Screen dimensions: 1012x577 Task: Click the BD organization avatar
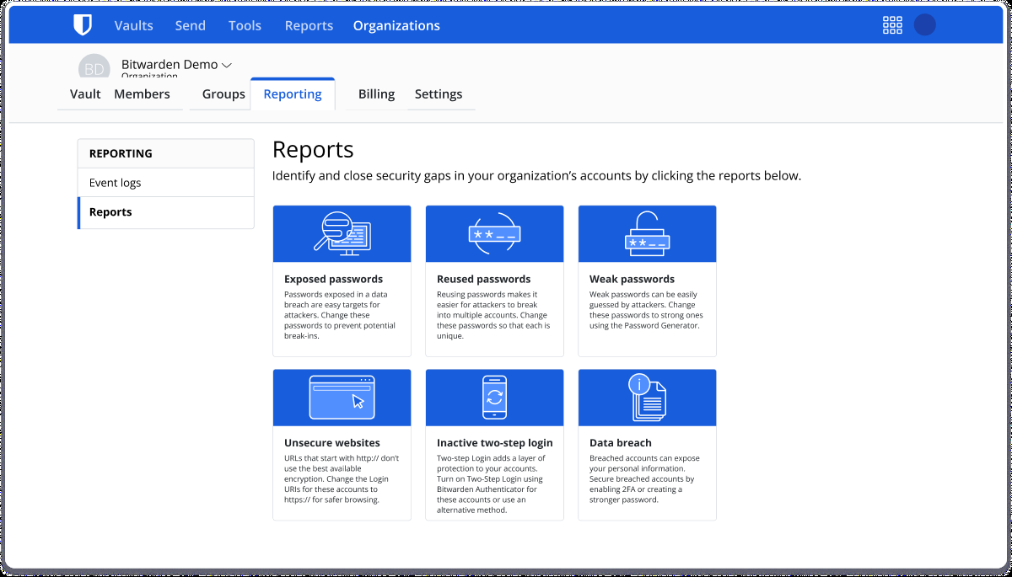pyautogui.click(x=94, y=67)
